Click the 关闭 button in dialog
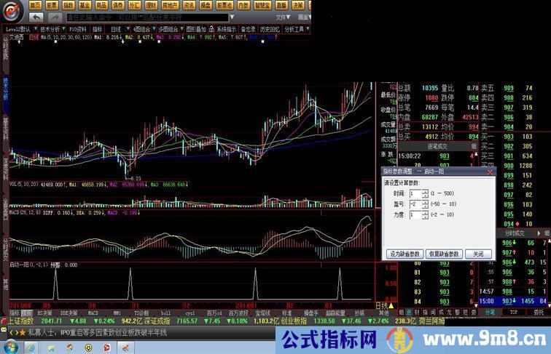This screenshot has height=354, width=551. 477,254
